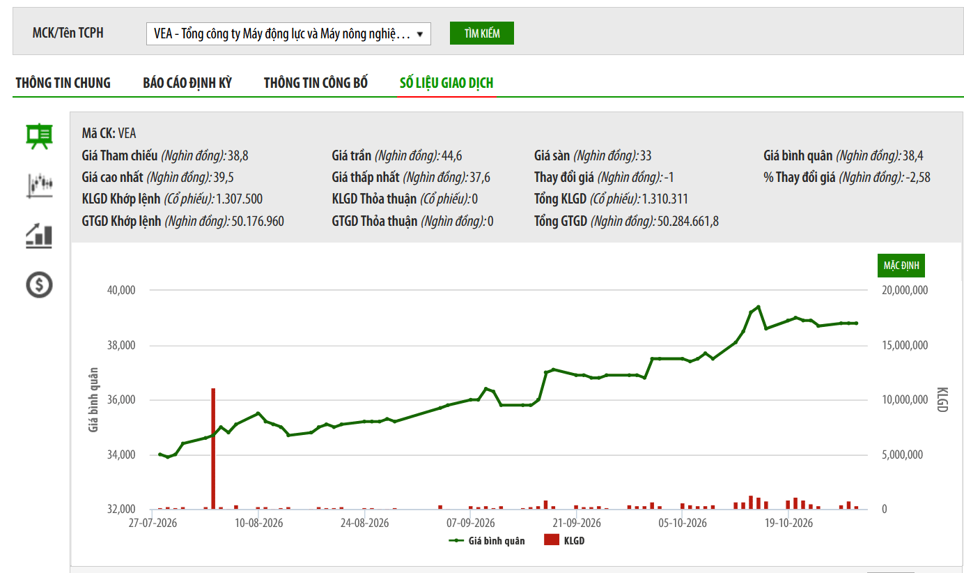
Task: Click the 20,000,000 volume axis label
Action: coord(905,290)
